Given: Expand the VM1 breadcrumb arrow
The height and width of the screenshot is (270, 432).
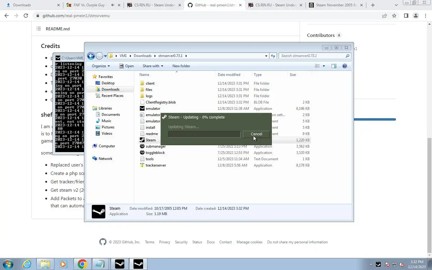Looking at the screenshot, I should pyautogui.click(x=130, y=56).
